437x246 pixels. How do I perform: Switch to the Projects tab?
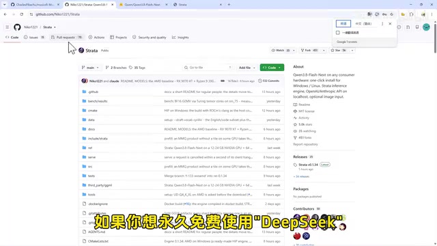coord(118,38)
